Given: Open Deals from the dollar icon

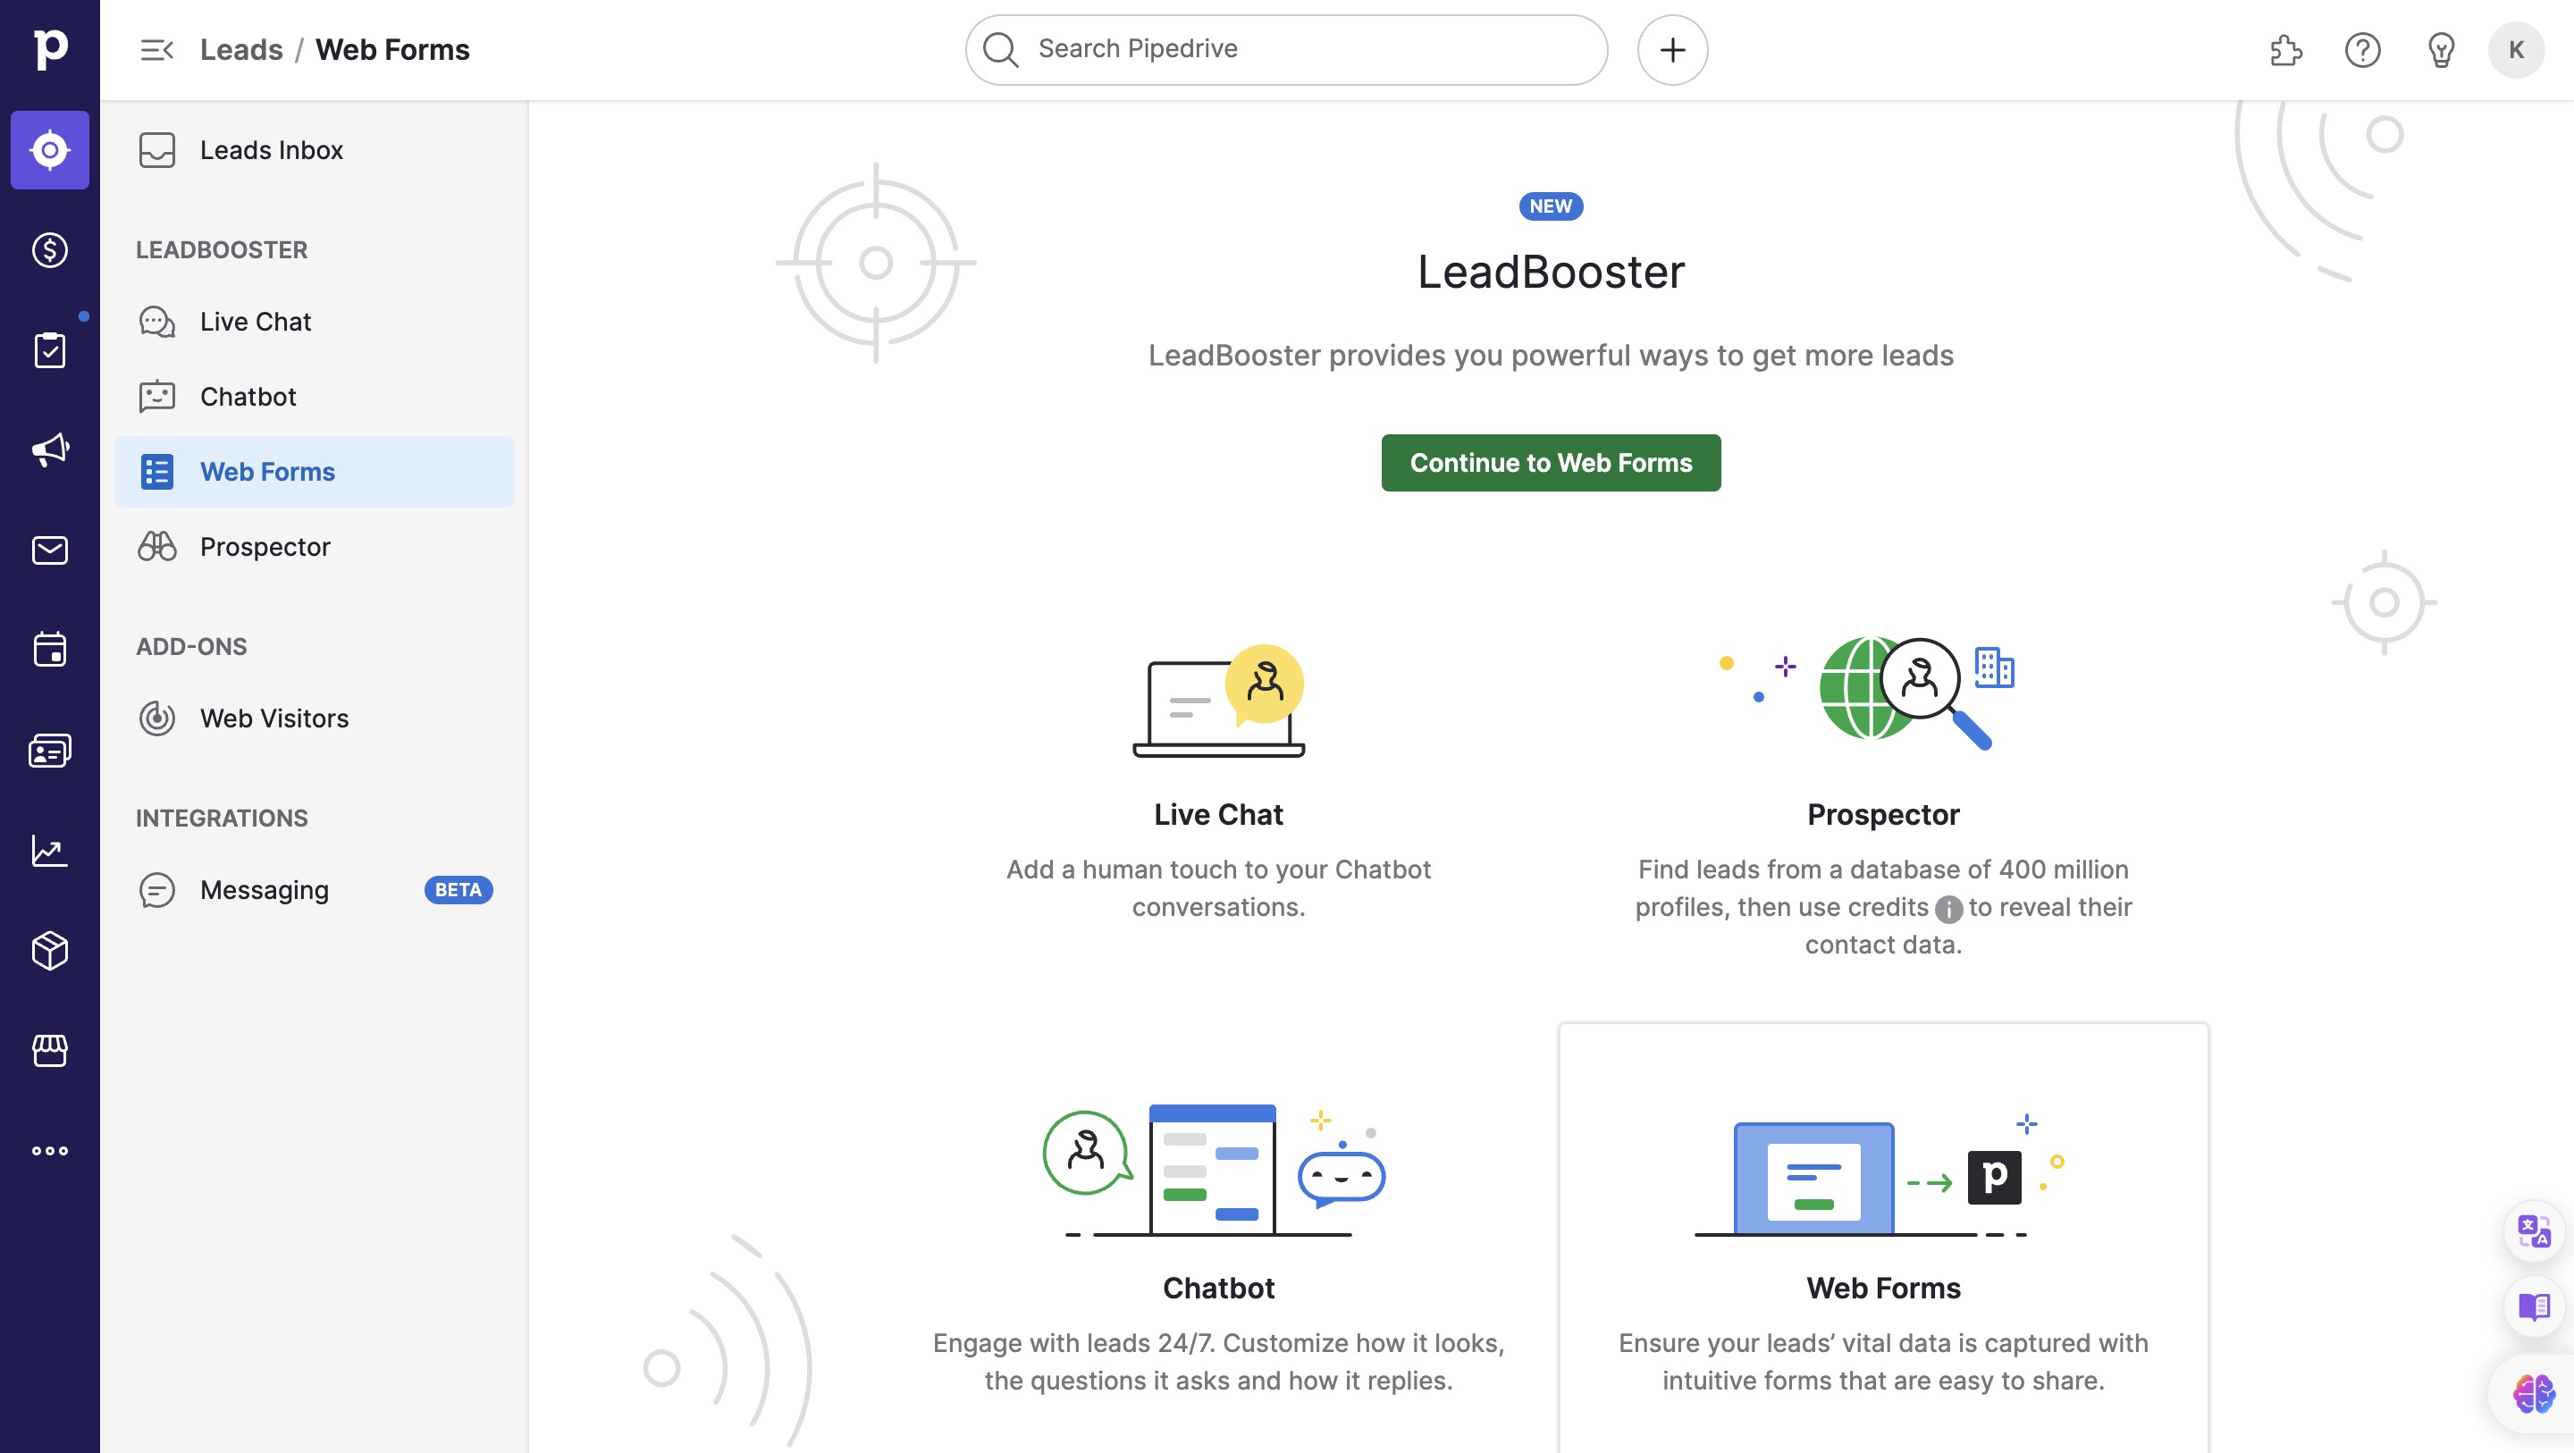Looking at the screenshot, I should click(50, 250).
